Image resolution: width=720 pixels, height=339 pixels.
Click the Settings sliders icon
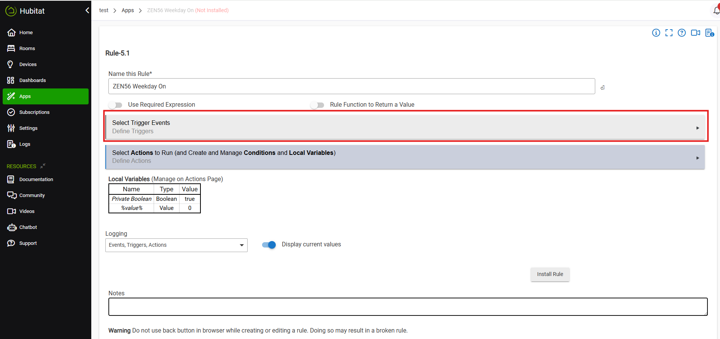click(11, 128)
